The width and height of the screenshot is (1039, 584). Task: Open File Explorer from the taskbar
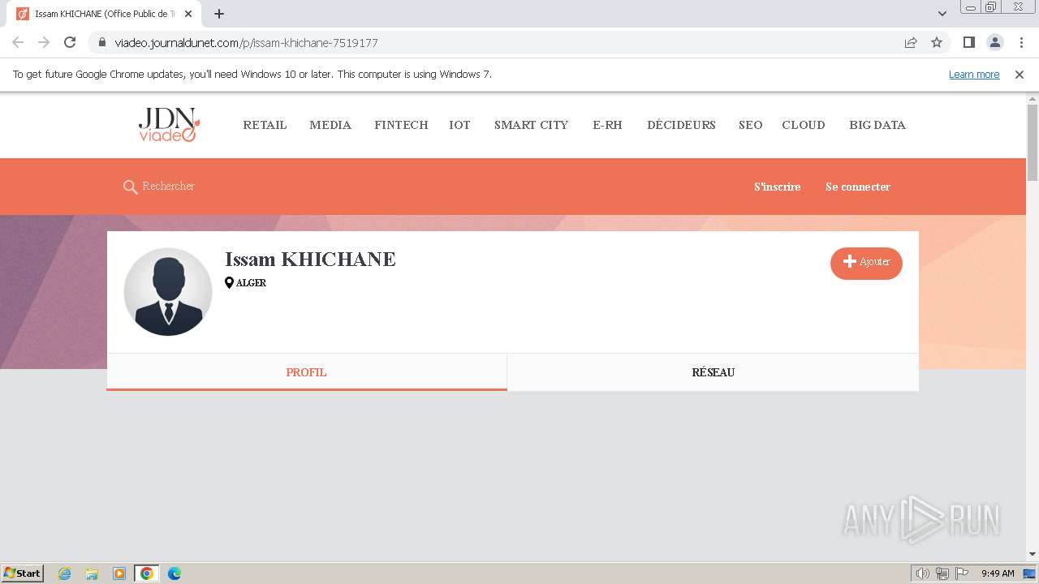92,573
